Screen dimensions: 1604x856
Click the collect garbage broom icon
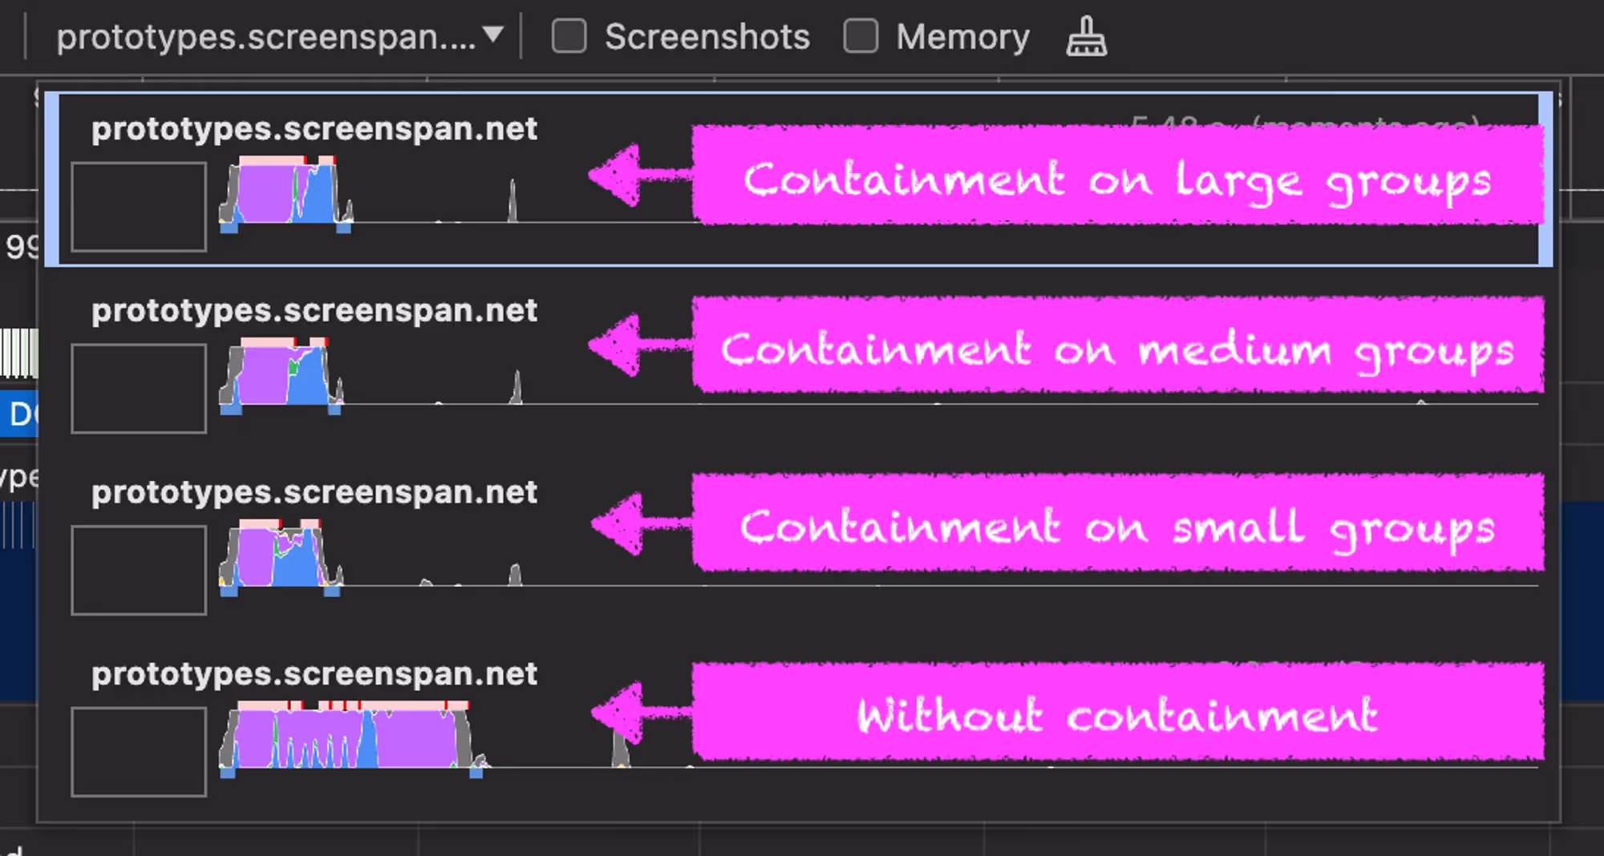point(1086,37)
